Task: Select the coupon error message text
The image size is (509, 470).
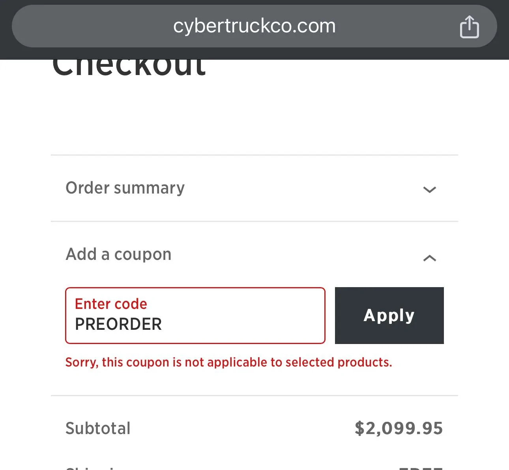Action: (x=229, y=362)
